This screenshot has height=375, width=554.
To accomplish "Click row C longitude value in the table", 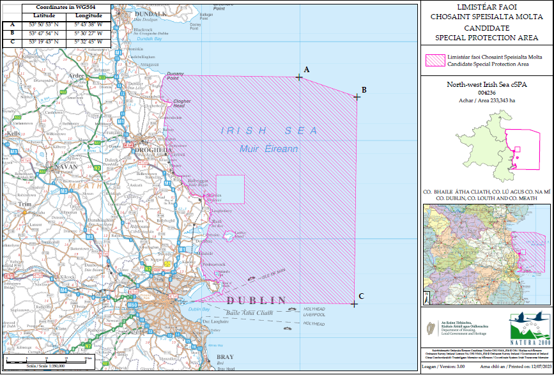I will [x=88, y=42].
